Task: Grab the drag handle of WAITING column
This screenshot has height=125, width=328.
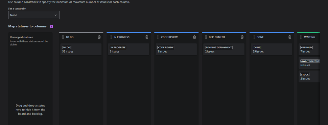Action: pos(301,37)
